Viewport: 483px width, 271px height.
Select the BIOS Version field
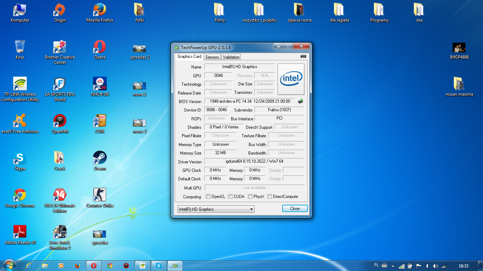point(250,101)
